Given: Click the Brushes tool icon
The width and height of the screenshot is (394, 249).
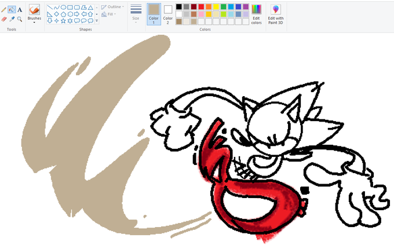Looking at the screenshot, I should pos(34,9).
